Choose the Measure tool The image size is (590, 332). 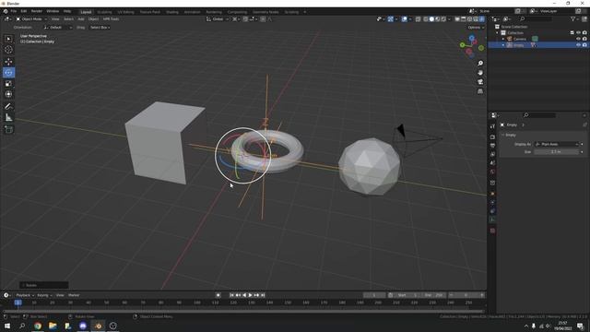click(8, 118)
